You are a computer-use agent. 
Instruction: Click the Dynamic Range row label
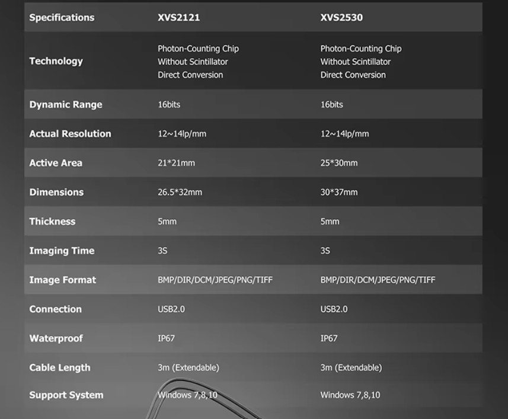(x=66, y=104)
